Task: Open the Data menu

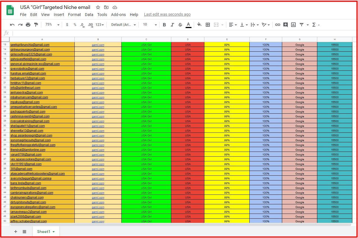Action: [89, 15]
